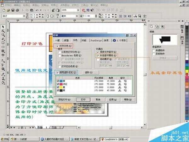
Task: Uncheck 永远叠印黑色 checkbox
Action: 98,56
